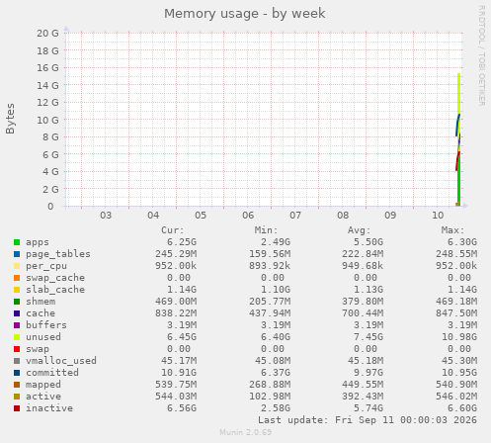
Task: Click the apps green legend swatch
Action: [17, 242]
